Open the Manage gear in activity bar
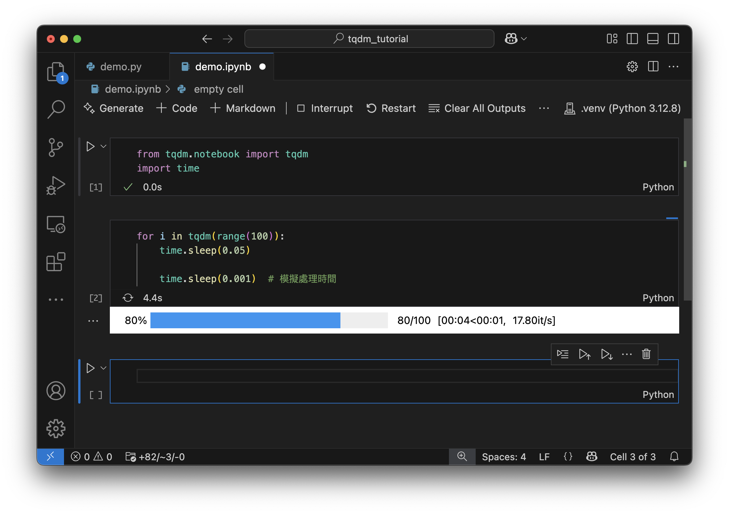The width and height of the screenshot is (729, 514). (x=56, y=429)
